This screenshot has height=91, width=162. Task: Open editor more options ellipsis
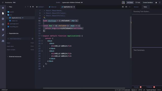point(130,7)
